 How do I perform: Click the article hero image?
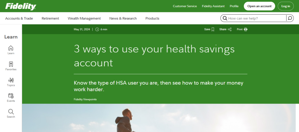pyautogui.click(x=159, y=118)
